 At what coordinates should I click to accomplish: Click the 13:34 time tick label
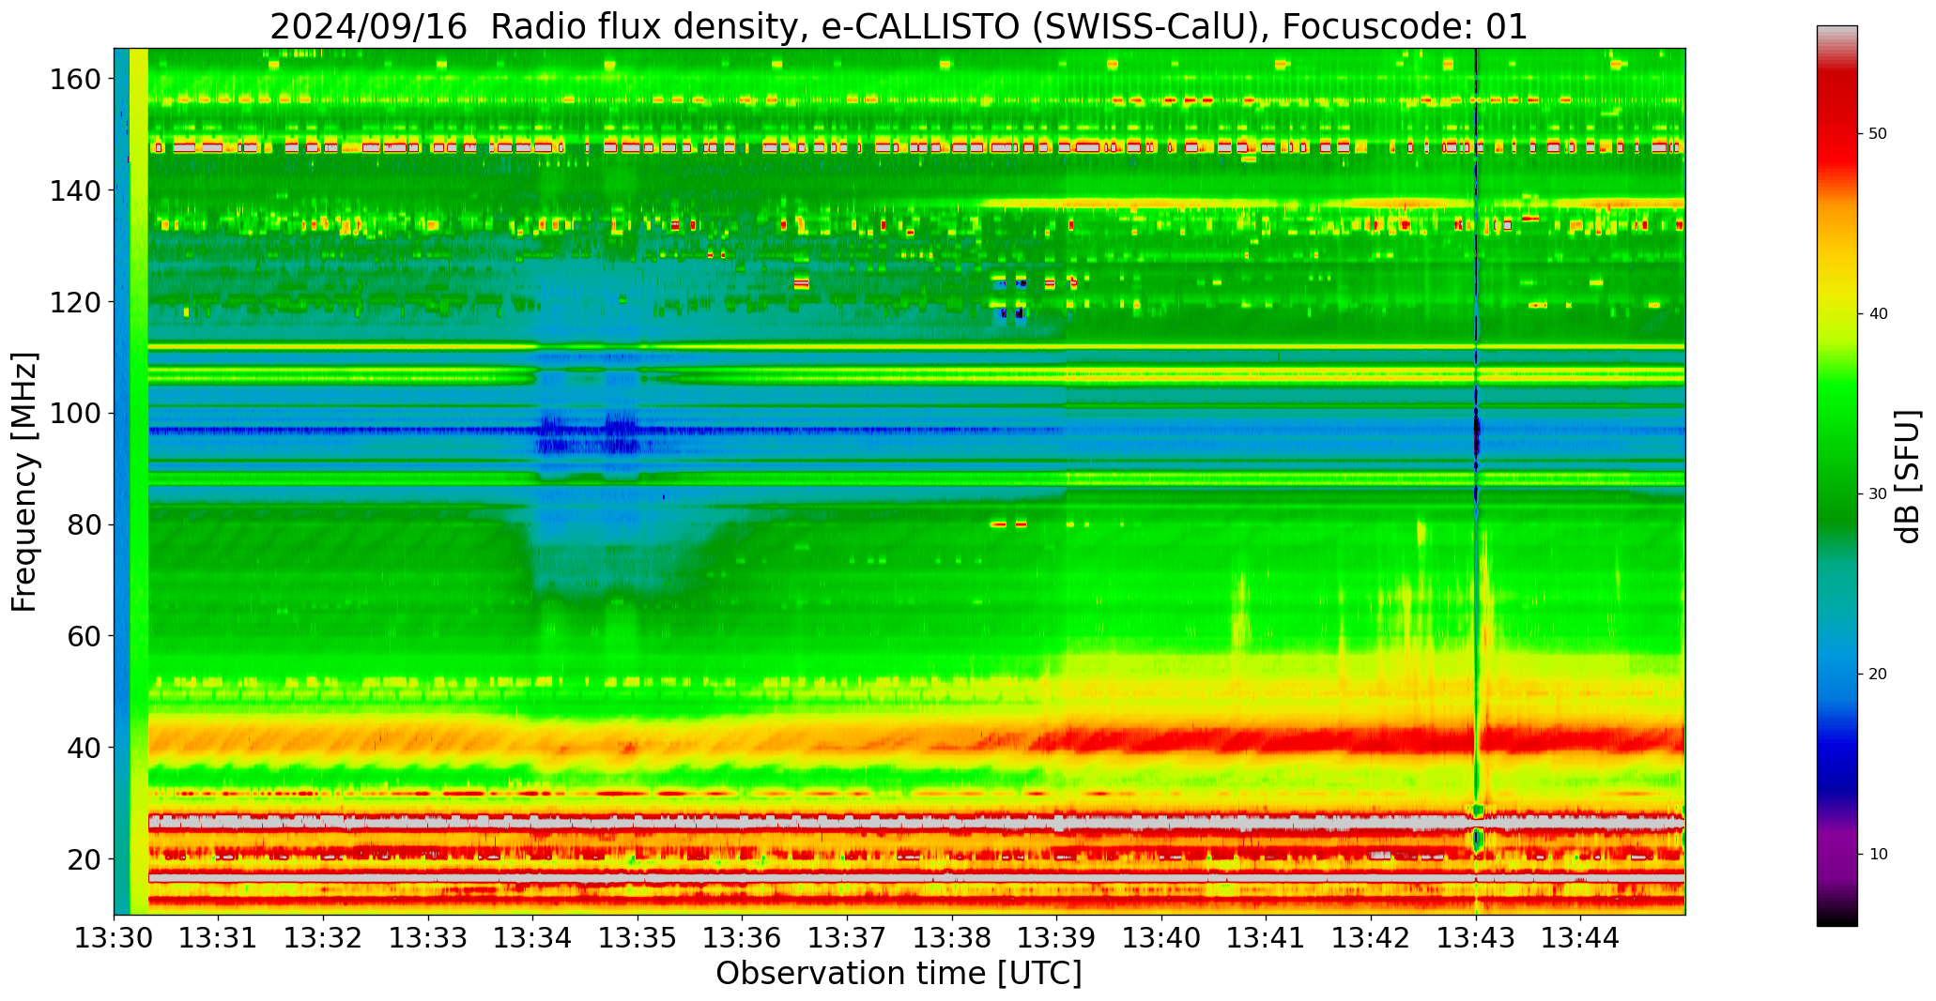tap(533, 938)
